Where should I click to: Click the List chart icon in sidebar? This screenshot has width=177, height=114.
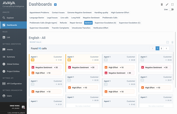tap(4, 37)
